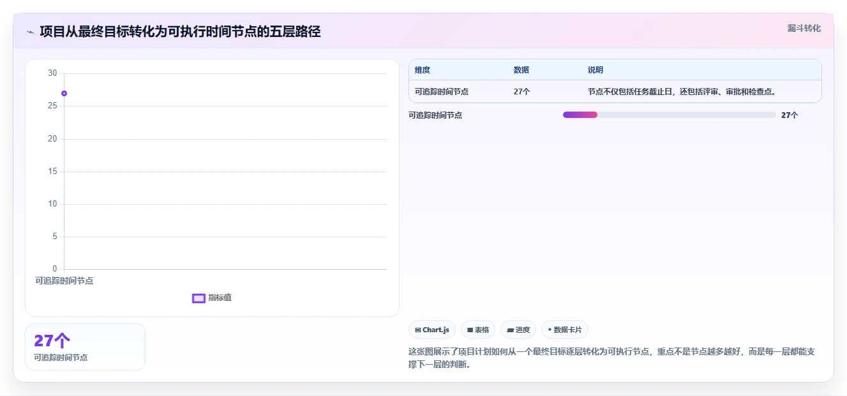
Task: Toggle the 指标值 legend swatch
Action: [199, 298]
